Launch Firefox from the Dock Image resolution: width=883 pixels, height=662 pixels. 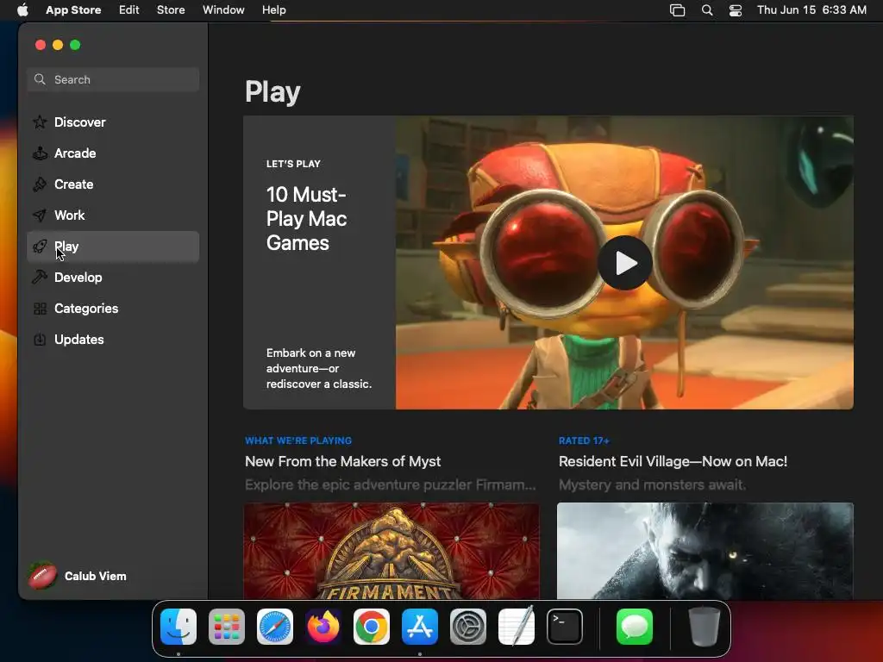pos(323,627)
